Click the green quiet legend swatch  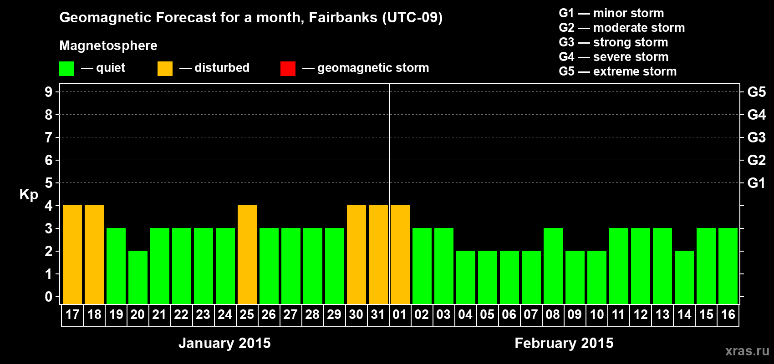tap(66, 69)
